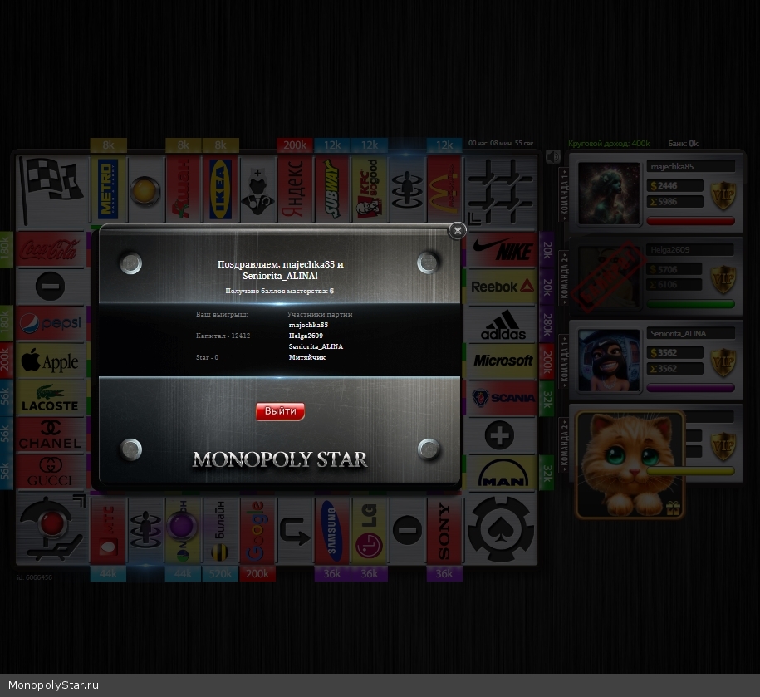Image resolution: width=760 pixels, height=697 pixels.
Task: Select the Билайн board cell
Action: pyautogui.click(x=221, y=531)
